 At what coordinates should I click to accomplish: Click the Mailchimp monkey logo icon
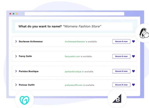tap(144, 33)
